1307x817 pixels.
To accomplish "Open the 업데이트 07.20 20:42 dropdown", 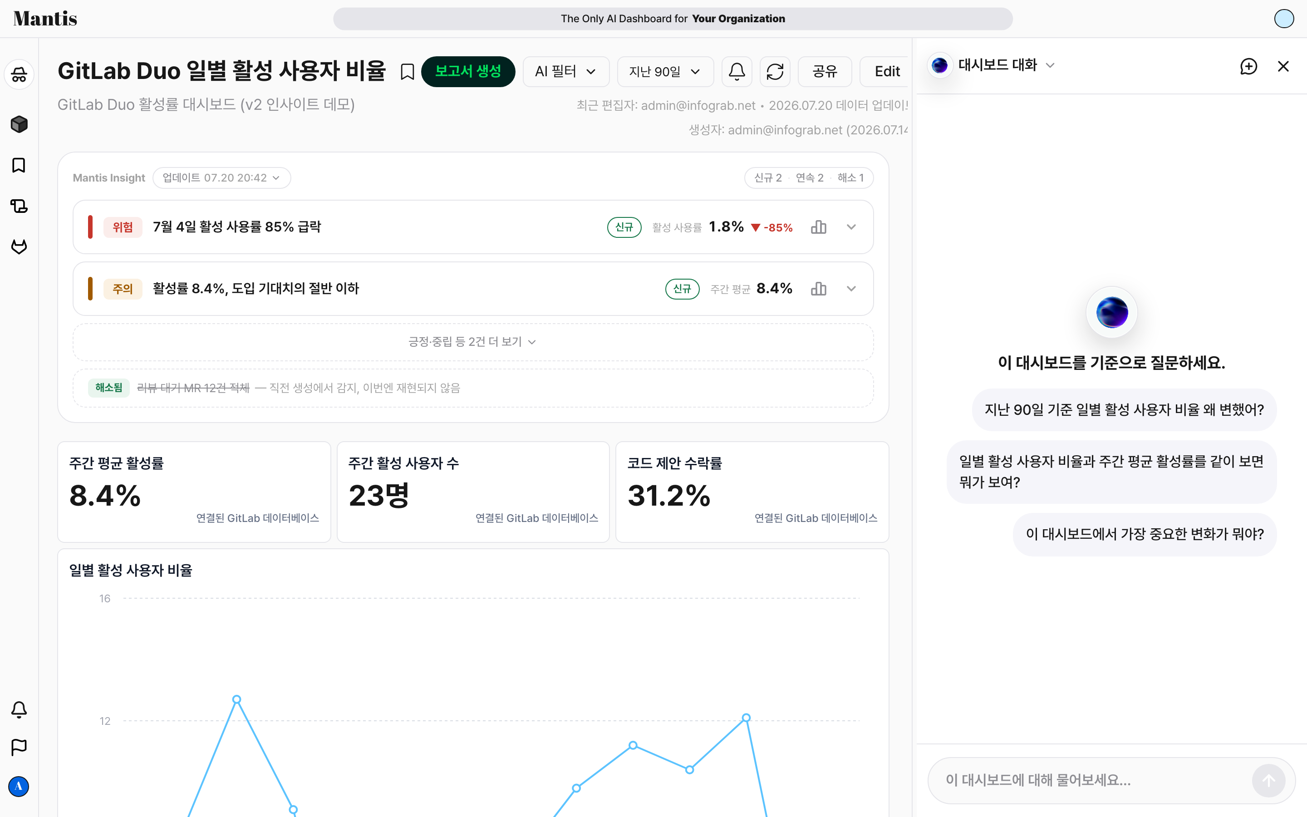I will (x=221, y=178).
